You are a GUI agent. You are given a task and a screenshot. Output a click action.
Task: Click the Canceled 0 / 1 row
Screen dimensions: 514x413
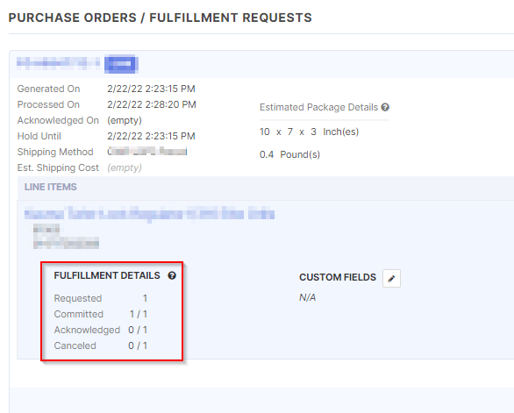[101, 345]
